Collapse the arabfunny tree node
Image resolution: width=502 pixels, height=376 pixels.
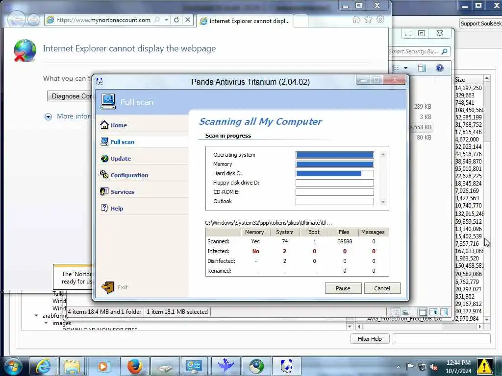point(36,316)
